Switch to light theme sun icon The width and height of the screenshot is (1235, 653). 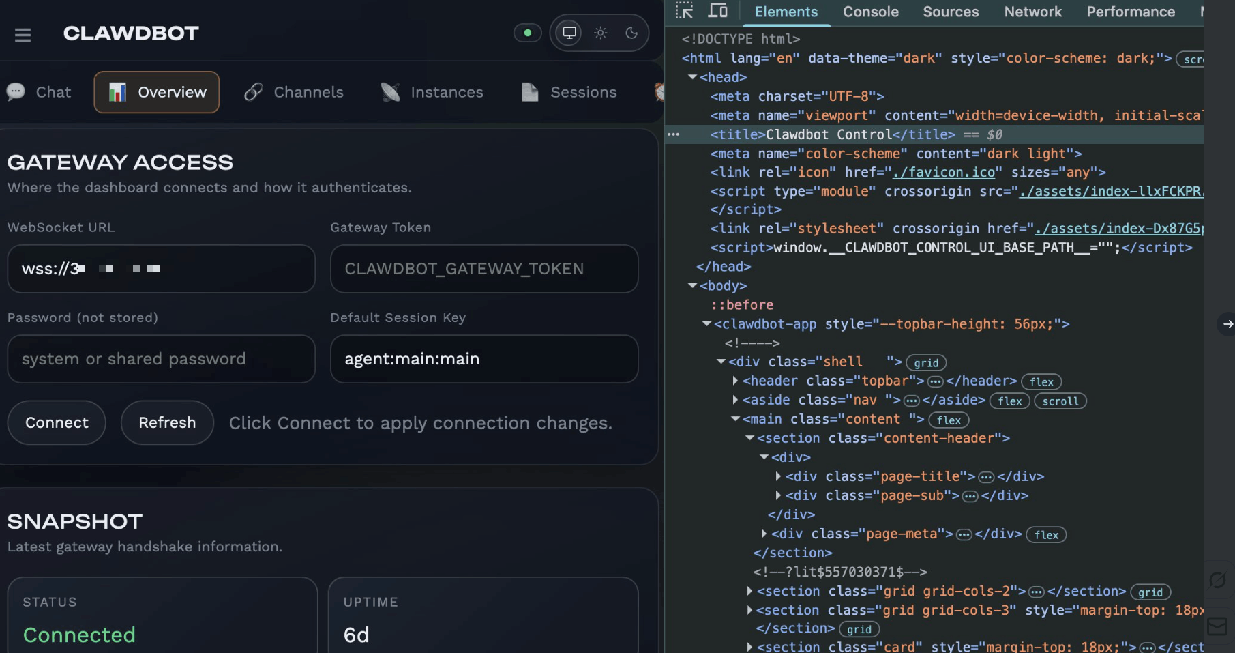tap(600, 33)
